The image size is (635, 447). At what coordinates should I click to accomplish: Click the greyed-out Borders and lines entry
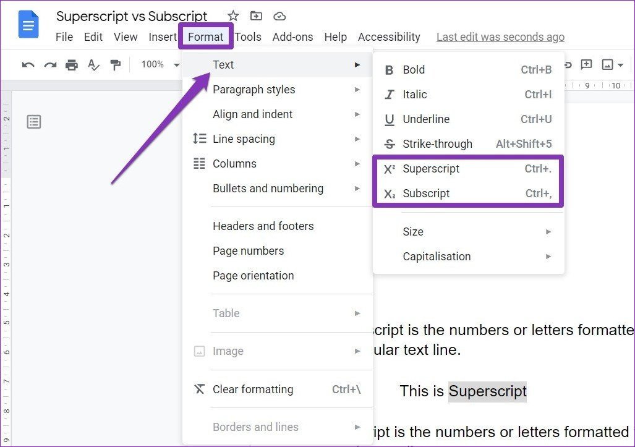(x=278, y=427)
